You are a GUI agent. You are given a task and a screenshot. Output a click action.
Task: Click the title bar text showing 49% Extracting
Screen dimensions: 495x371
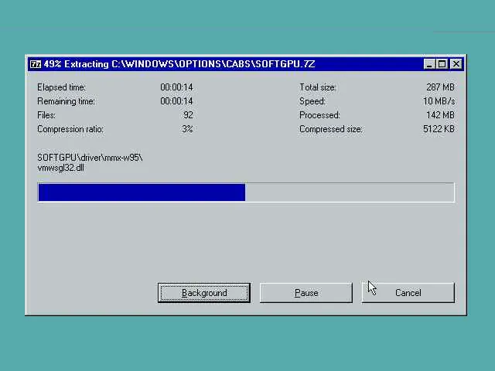[x=179, y=64]
